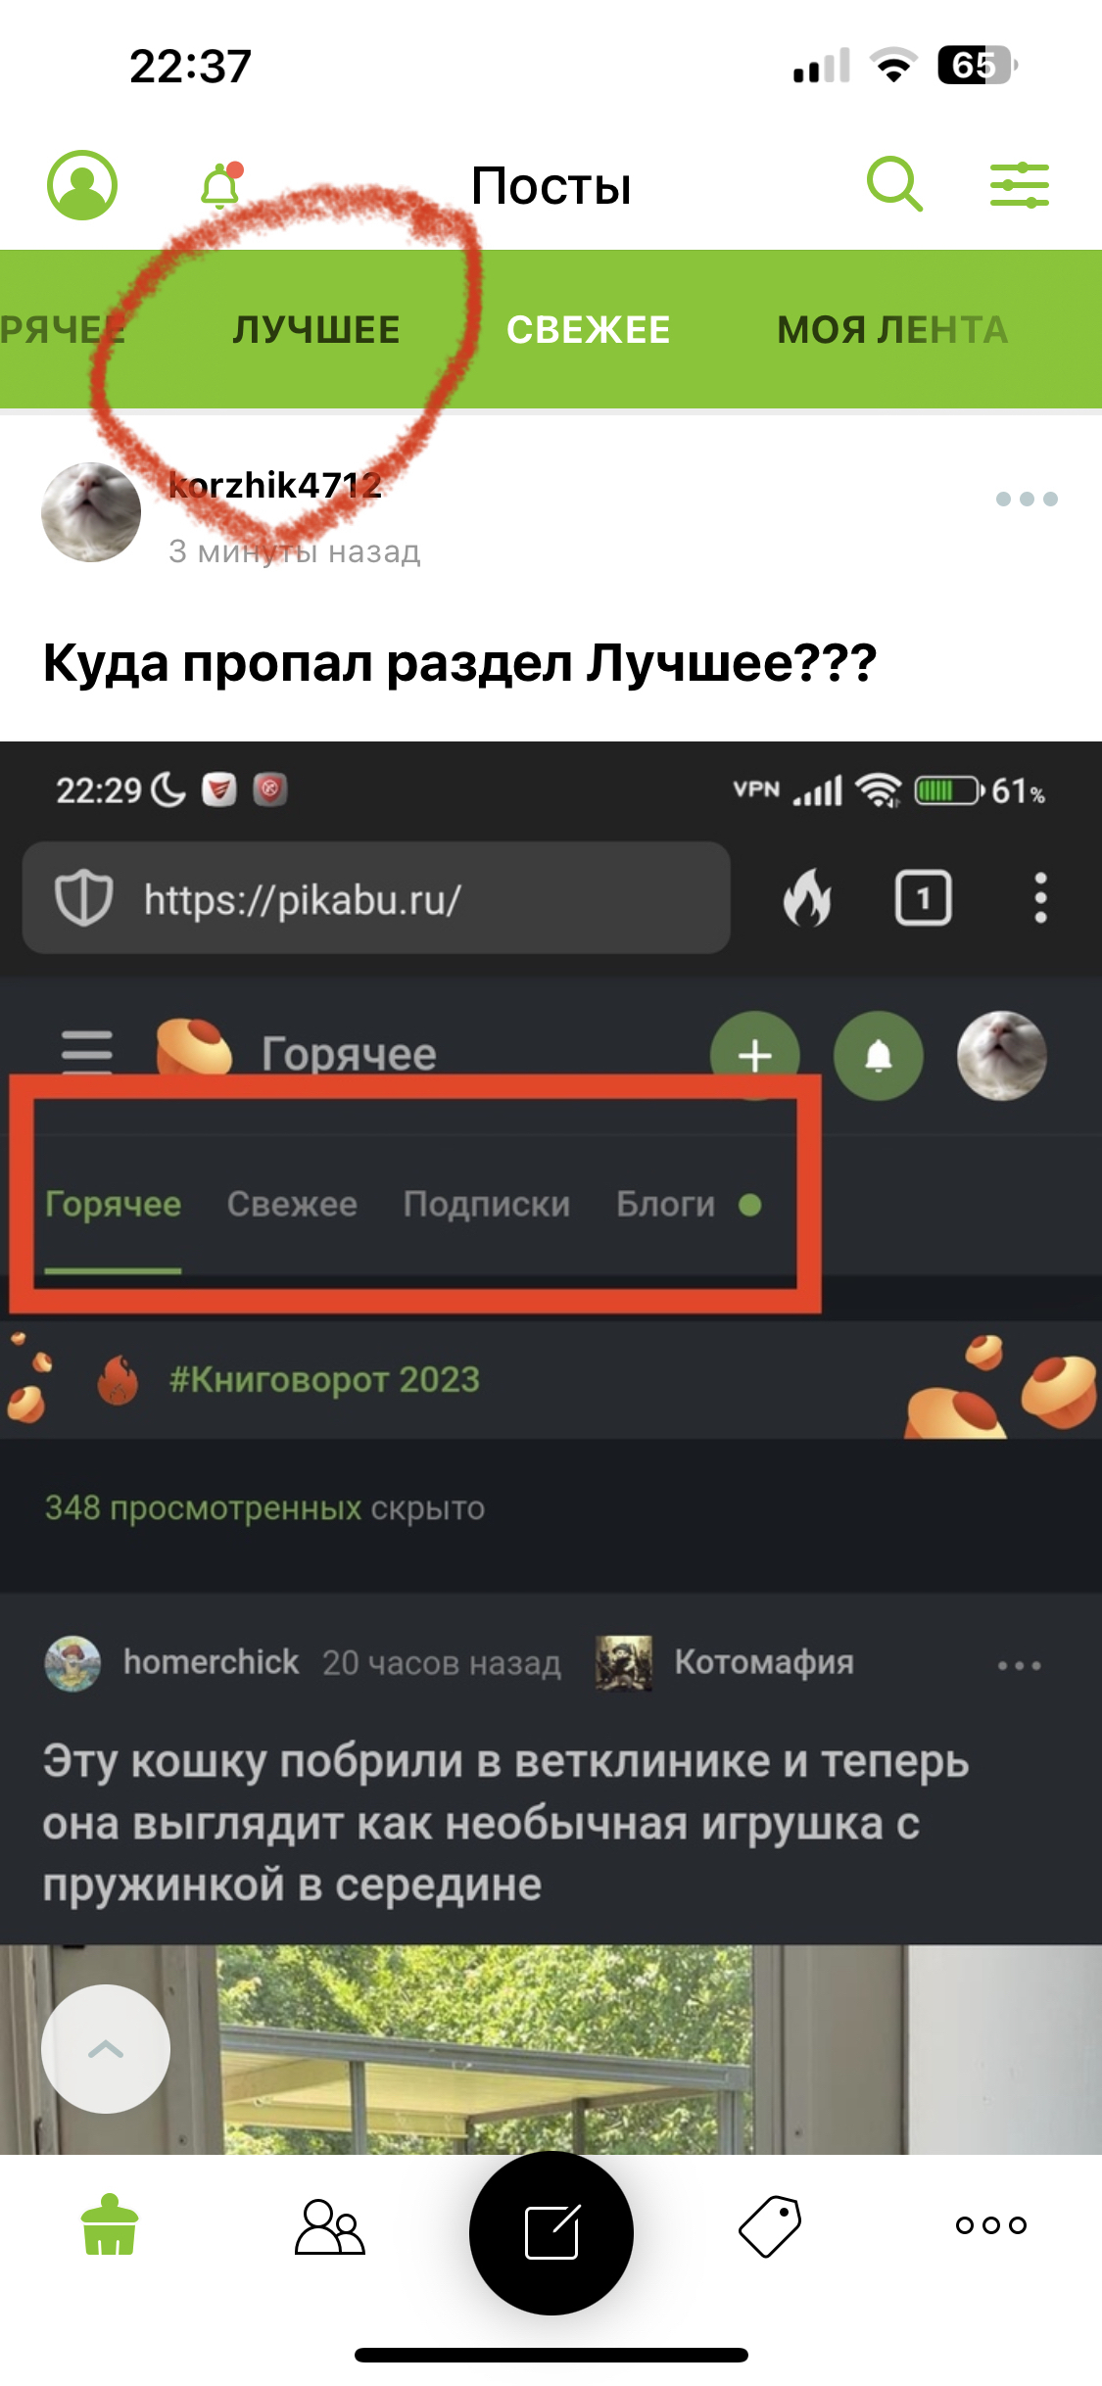Tap korzhik4712 cat avatar

click(91, 512)
